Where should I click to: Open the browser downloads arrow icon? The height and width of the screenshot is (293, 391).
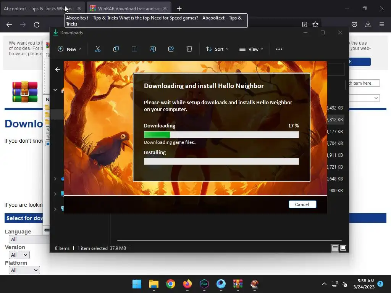tap(368, 24)
